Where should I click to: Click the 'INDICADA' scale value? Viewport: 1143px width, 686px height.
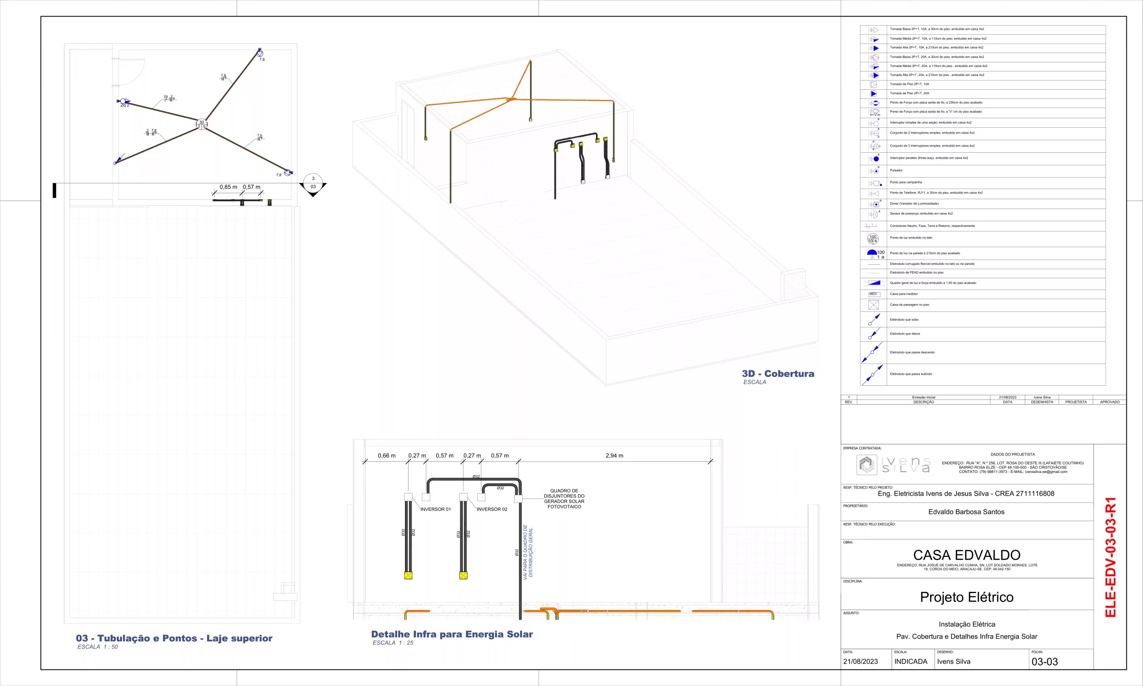coord(911,662)
